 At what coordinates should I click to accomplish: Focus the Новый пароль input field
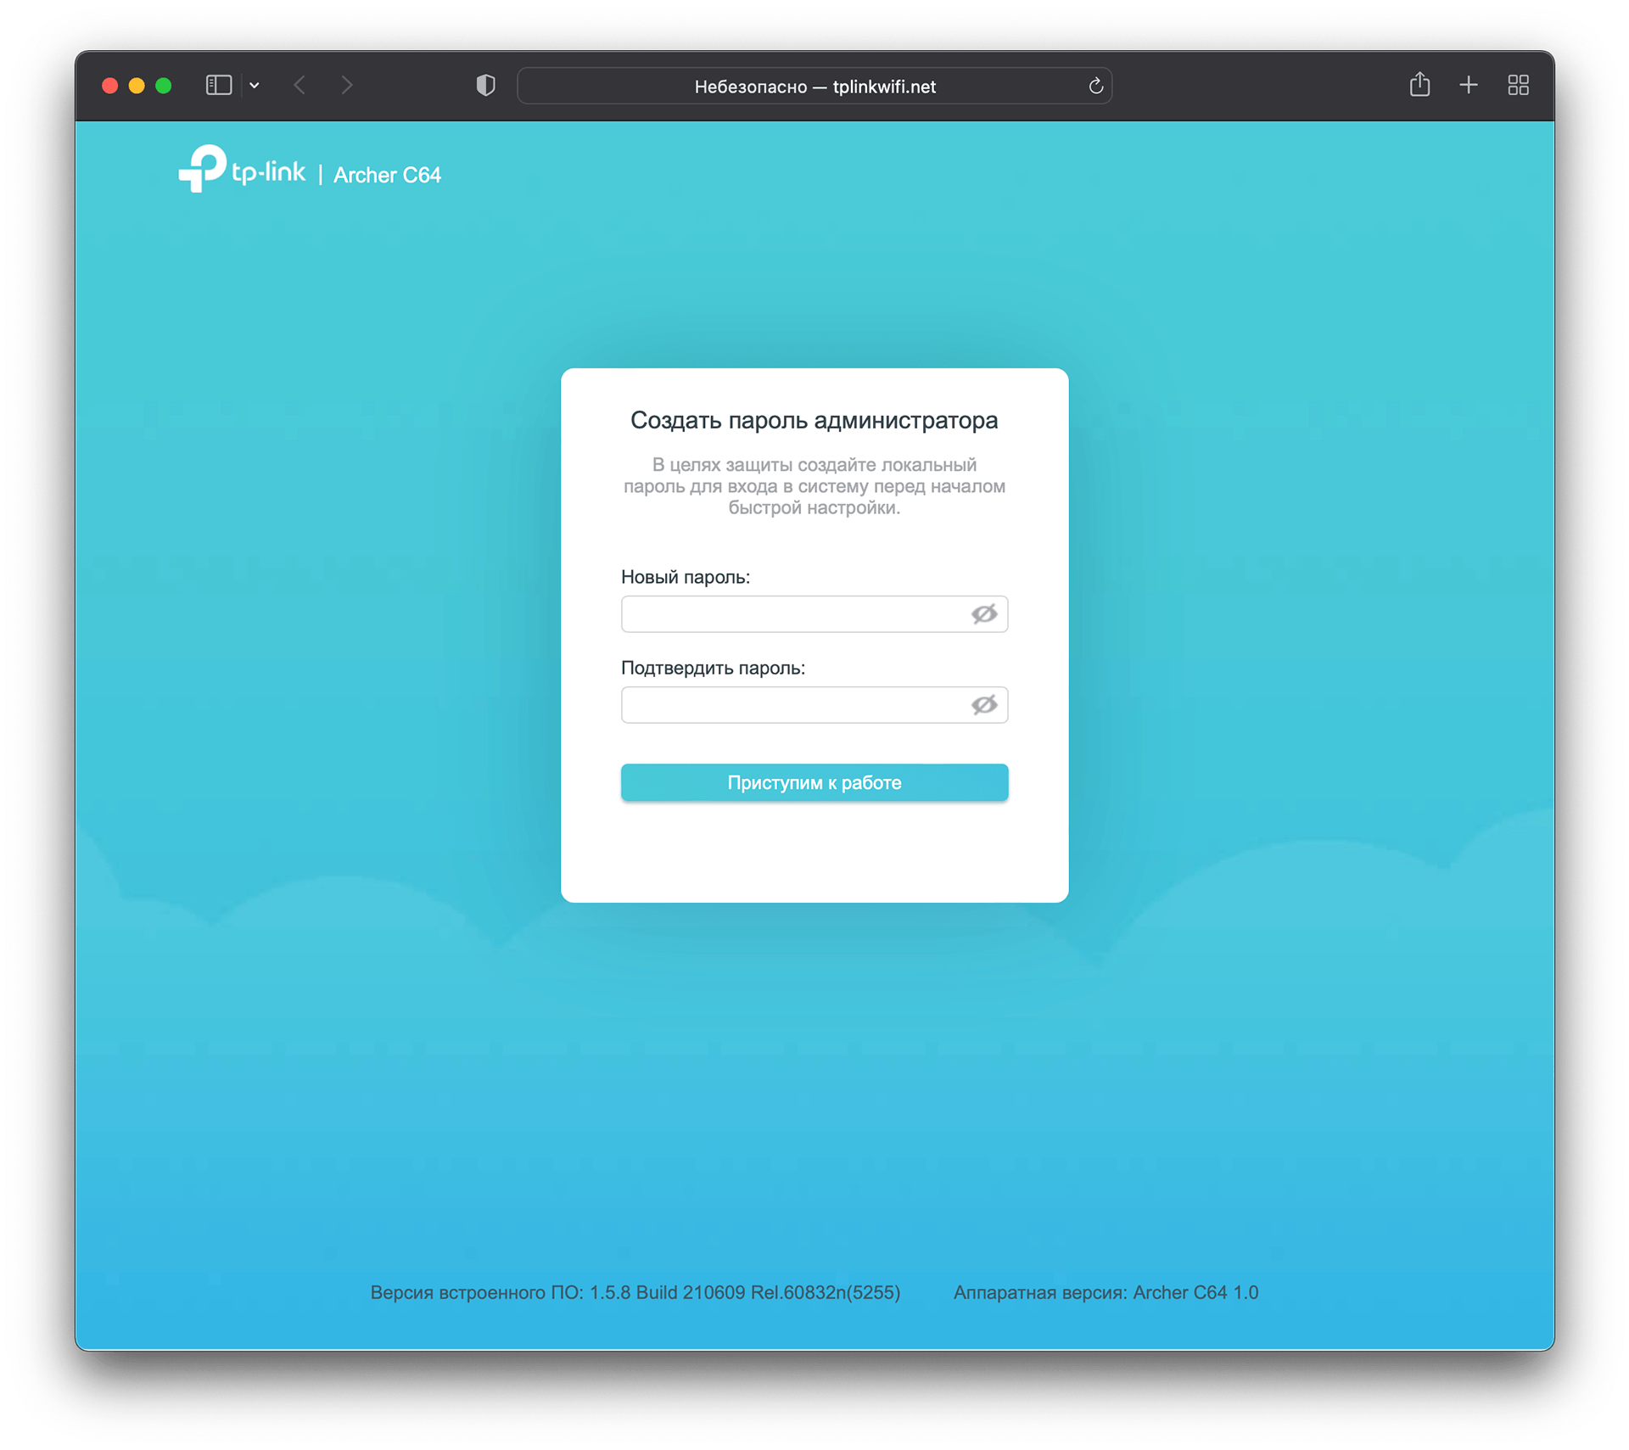pos(793,614)
